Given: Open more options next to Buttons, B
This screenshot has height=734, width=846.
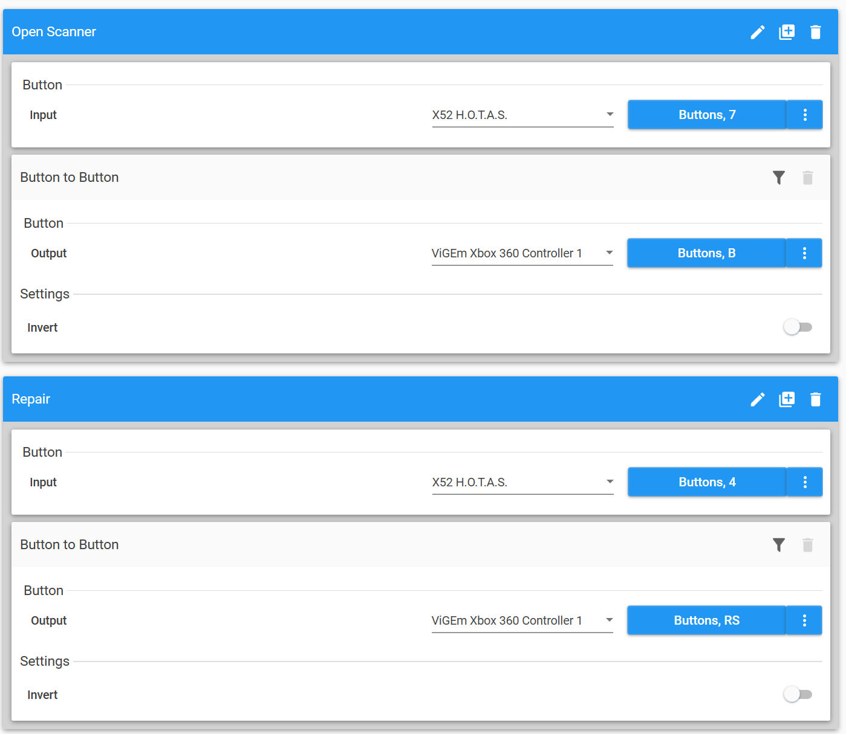Looking at the screenshot, I should 804,253.
